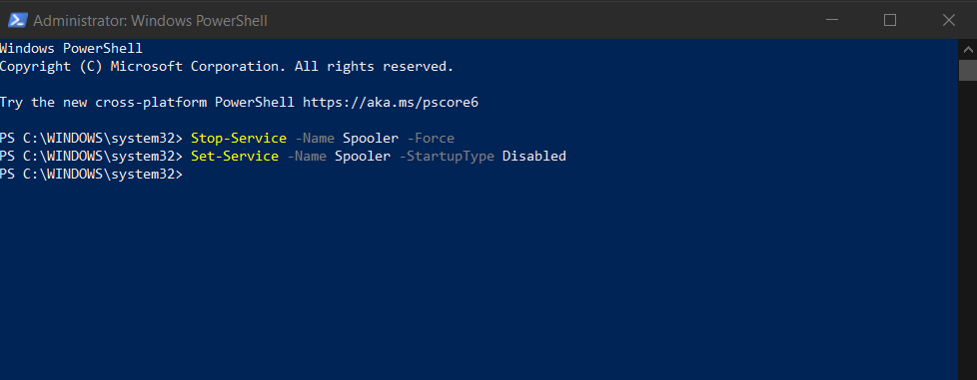Click the vertical scrollbar thumb

click(x=968, y=70)
